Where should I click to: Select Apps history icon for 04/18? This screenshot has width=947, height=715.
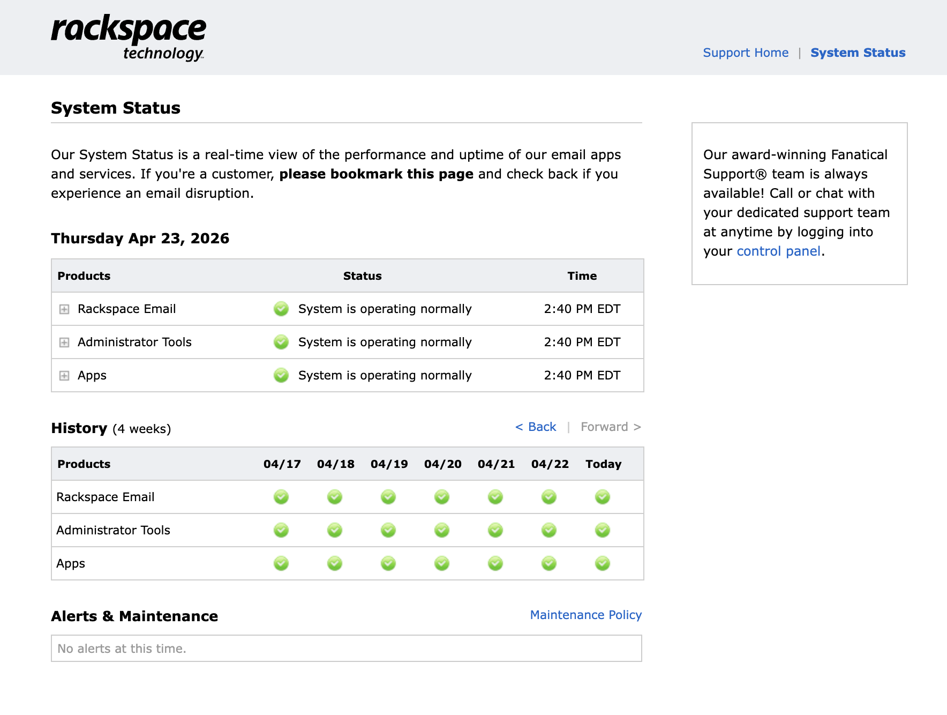pyautogui.click(x=335, y=563)
